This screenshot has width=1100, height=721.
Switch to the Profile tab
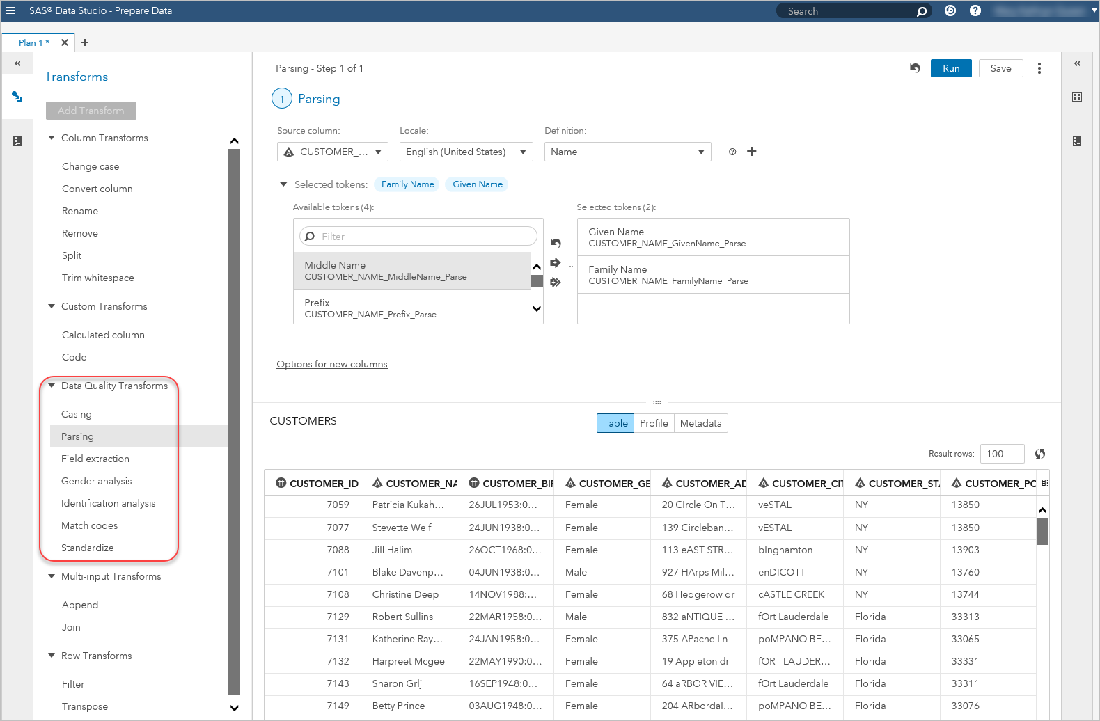(653, 423)
